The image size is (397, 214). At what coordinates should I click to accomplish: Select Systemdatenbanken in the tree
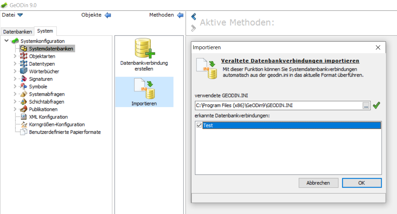tap(51, 49)
